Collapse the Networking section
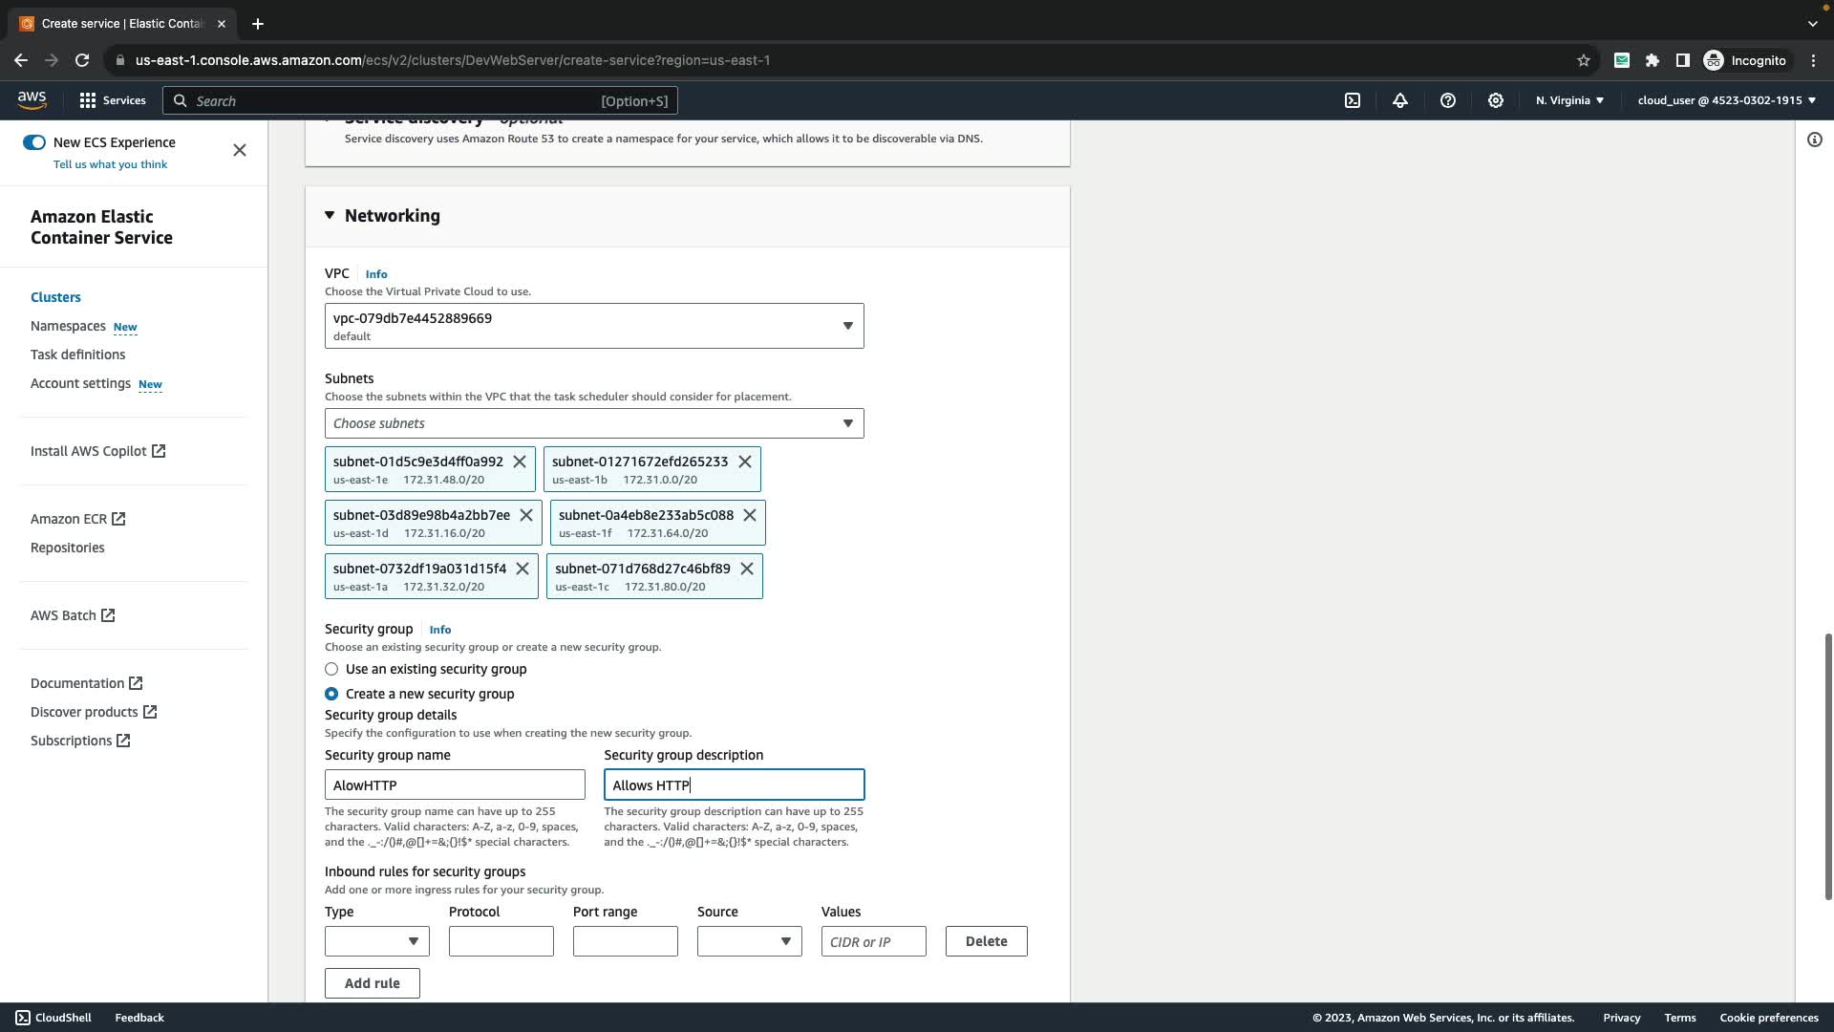Viewport: 1834px width, 1032px height. 330,215
